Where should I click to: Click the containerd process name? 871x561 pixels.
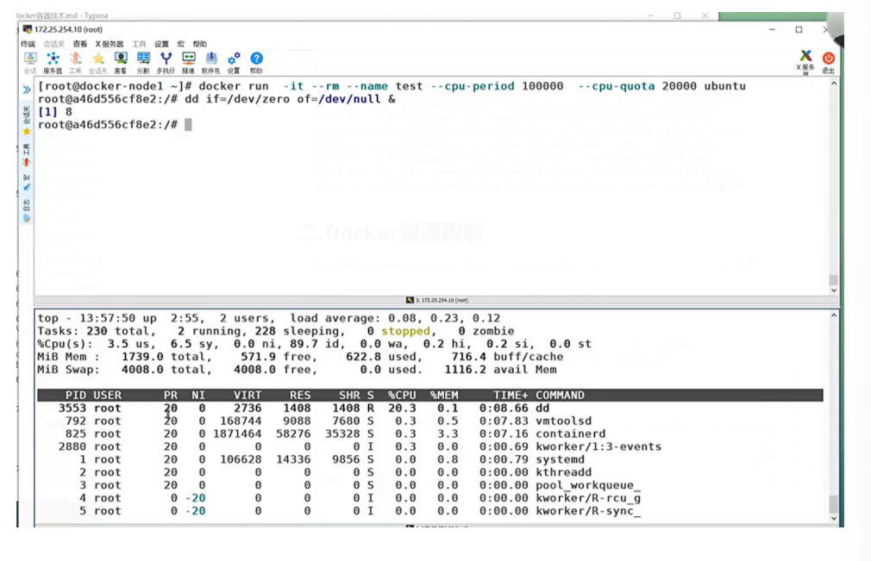point(571,433)
